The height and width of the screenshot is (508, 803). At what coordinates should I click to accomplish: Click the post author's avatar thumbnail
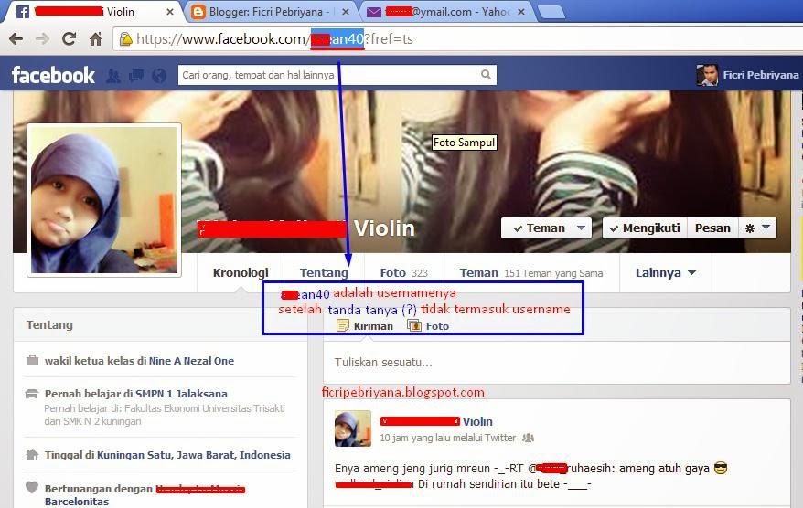coord(353,429)
